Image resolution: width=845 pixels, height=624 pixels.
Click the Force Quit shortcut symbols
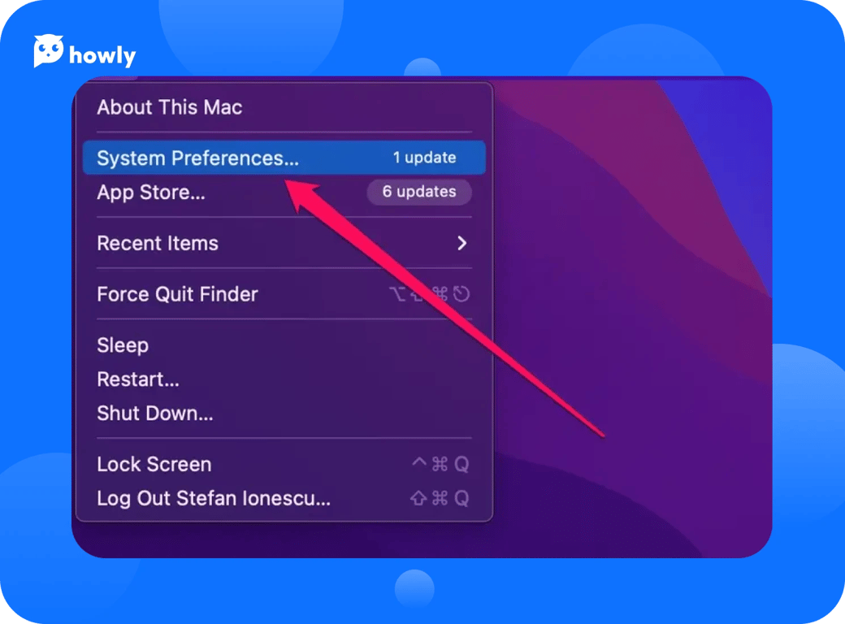point(430,294)
